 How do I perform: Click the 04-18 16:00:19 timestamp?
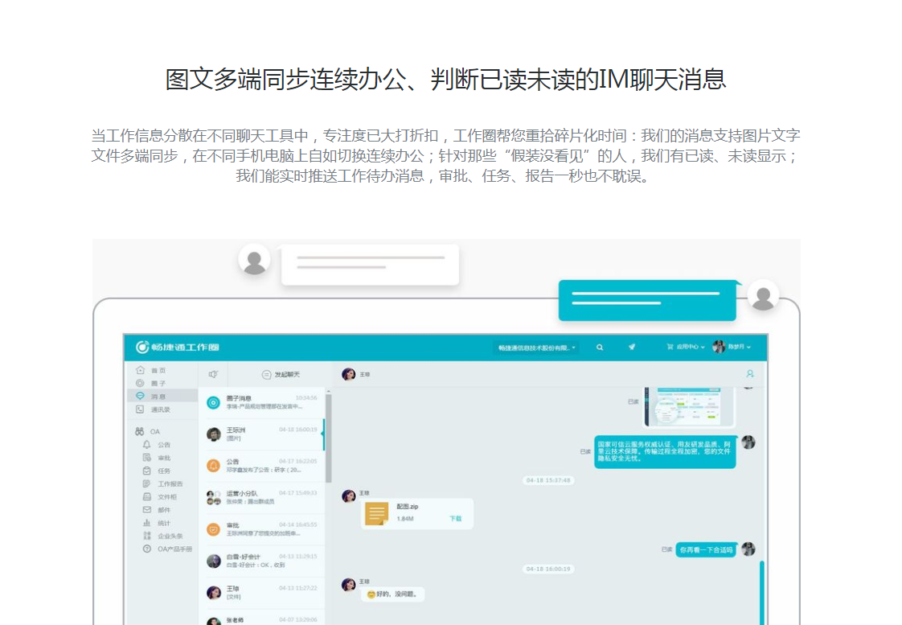coord(548,569)
